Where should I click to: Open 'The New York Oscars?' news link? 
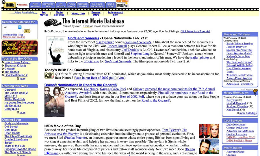239,62
